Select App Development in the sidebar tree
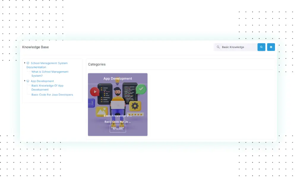The height and width of the screenshot is (182, 297). [x=42, y=81]
